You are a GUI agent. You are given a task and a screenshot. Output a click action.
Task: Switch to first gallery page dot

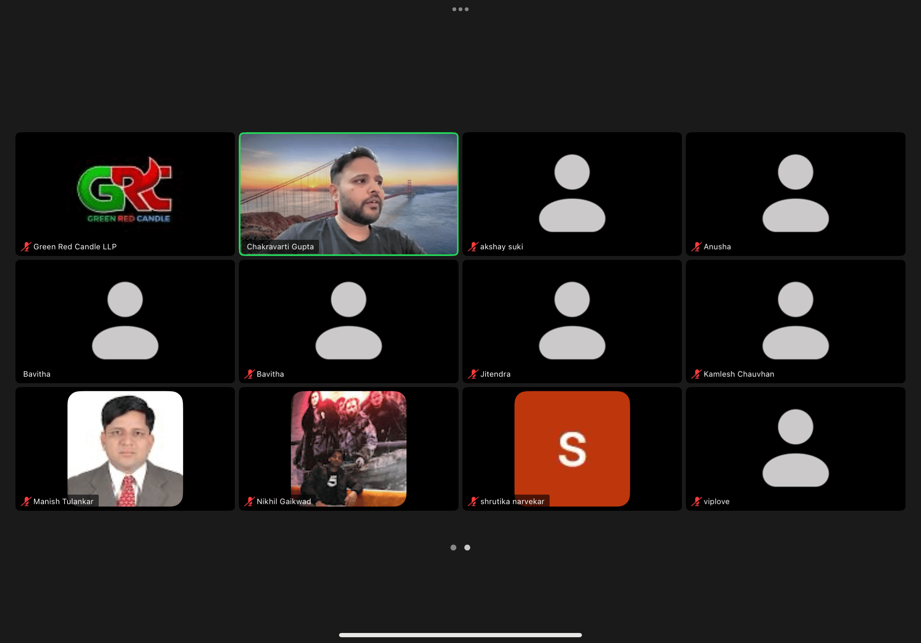tap(453, 548)
